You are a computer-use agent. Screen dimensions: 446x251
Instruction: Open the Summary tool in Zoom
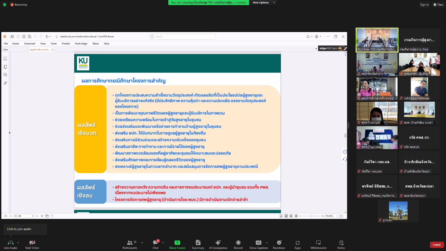point(198,244)
